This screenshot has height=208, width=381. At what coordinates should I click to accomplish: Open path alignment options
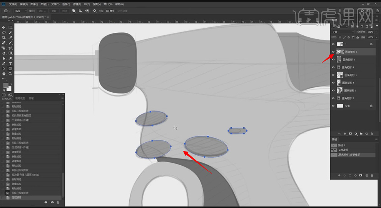(80, 11)
